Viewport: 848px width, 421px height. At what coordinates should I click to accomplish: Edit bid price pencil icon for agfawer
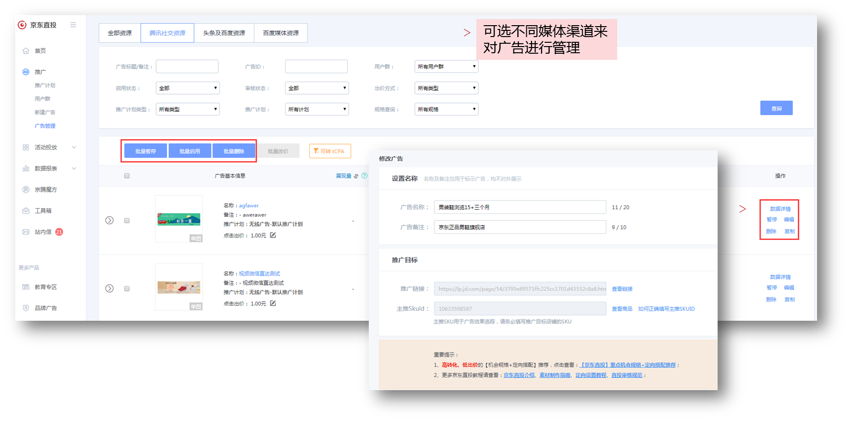273,235
